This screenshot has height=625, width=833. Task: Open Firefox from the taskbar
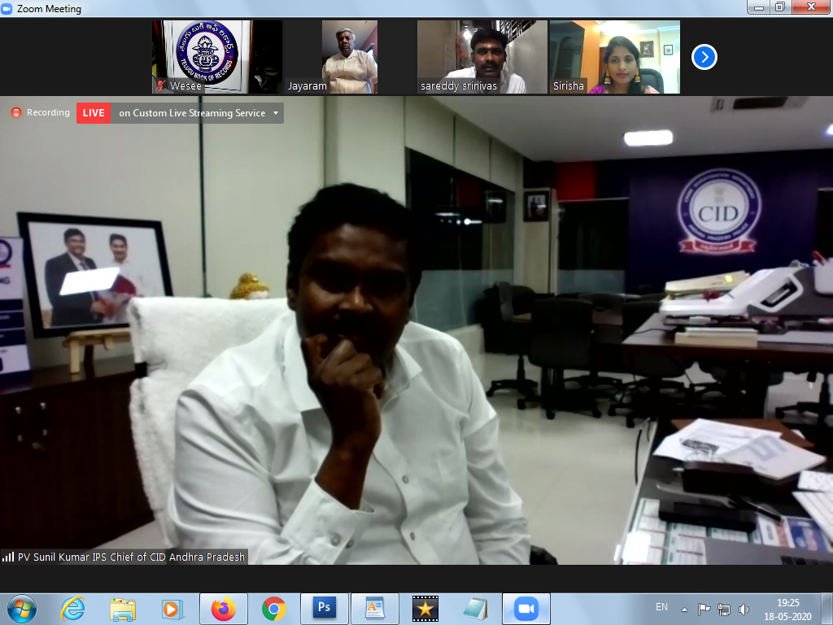(x=223, y=608)
